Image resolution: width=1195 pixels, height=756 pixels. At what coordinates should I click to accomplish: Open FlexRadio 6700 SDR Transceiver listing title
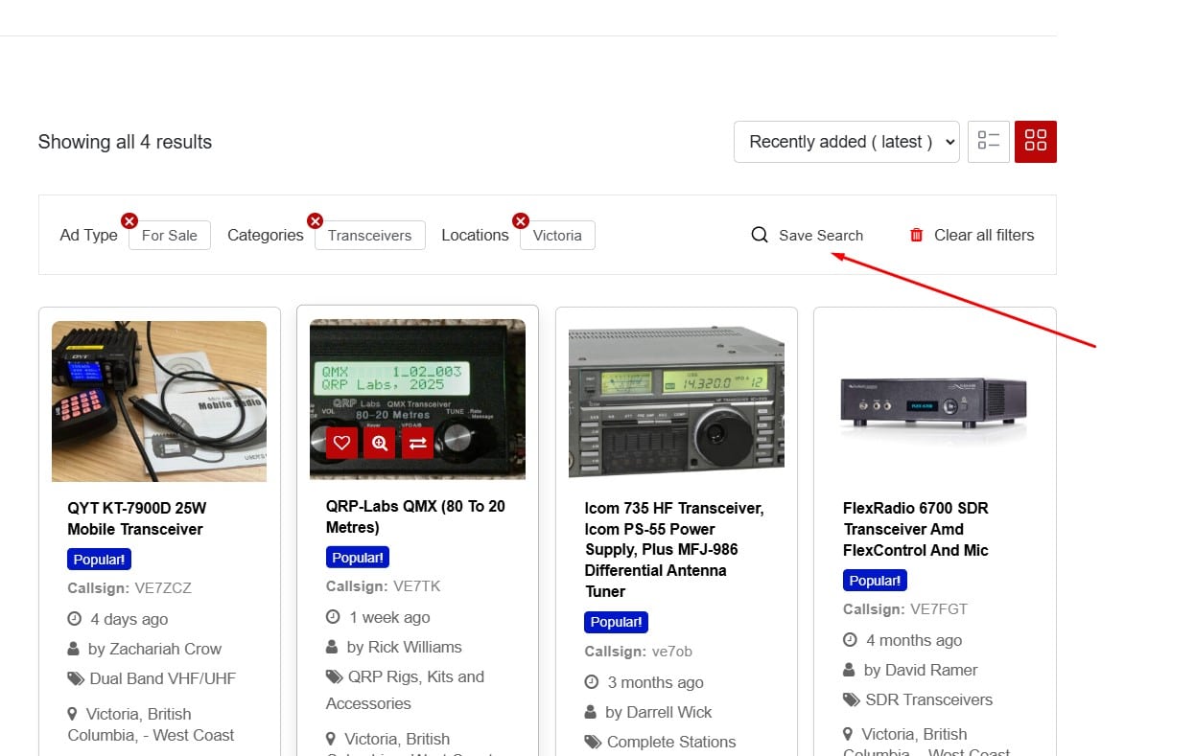pyautogui.click(x=916, y=529)
